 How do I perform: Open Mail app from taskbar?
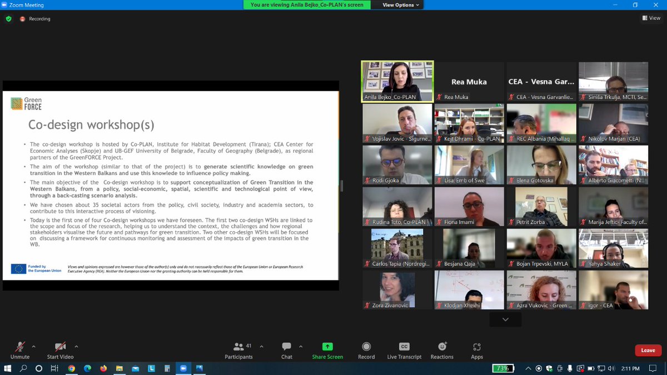(135, 368)
